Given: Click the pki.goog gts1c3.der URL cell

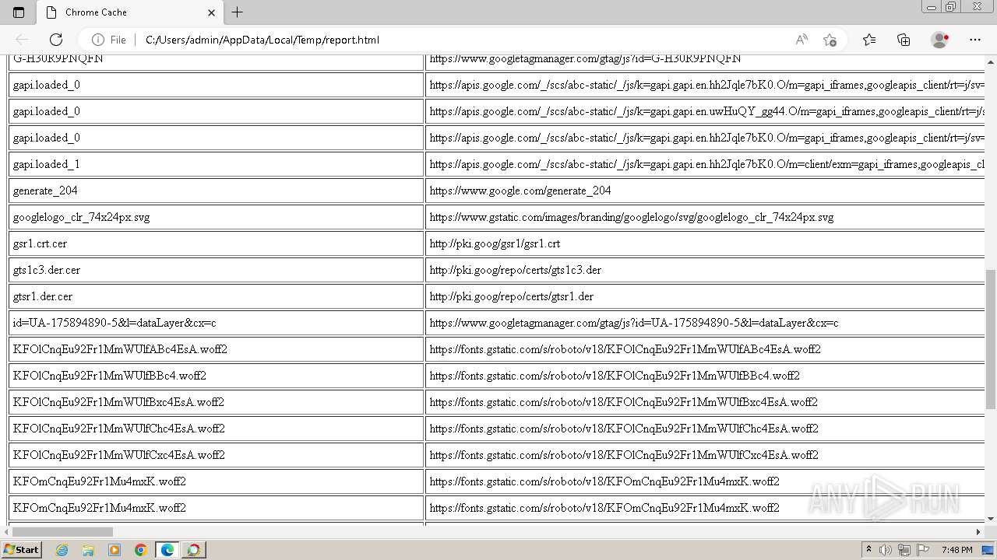Looking at the screenshot, I should point(705,270).
